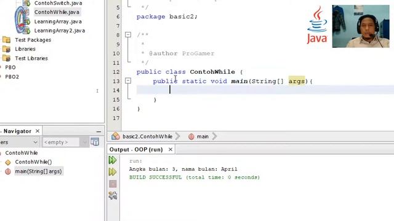Click the LearningArray2.java file icon
Image resolution: width=394 pixels, height=221 pixels.
tap(26, 31)
